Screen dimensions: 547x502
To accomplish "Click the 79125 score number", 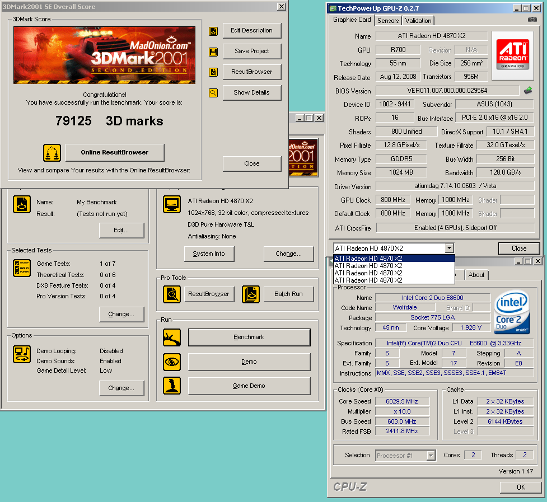I will click(73, 121).
